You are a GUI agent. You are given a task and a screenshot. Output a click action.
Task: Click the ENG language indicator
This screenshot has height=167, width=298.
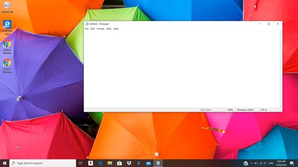271,163
